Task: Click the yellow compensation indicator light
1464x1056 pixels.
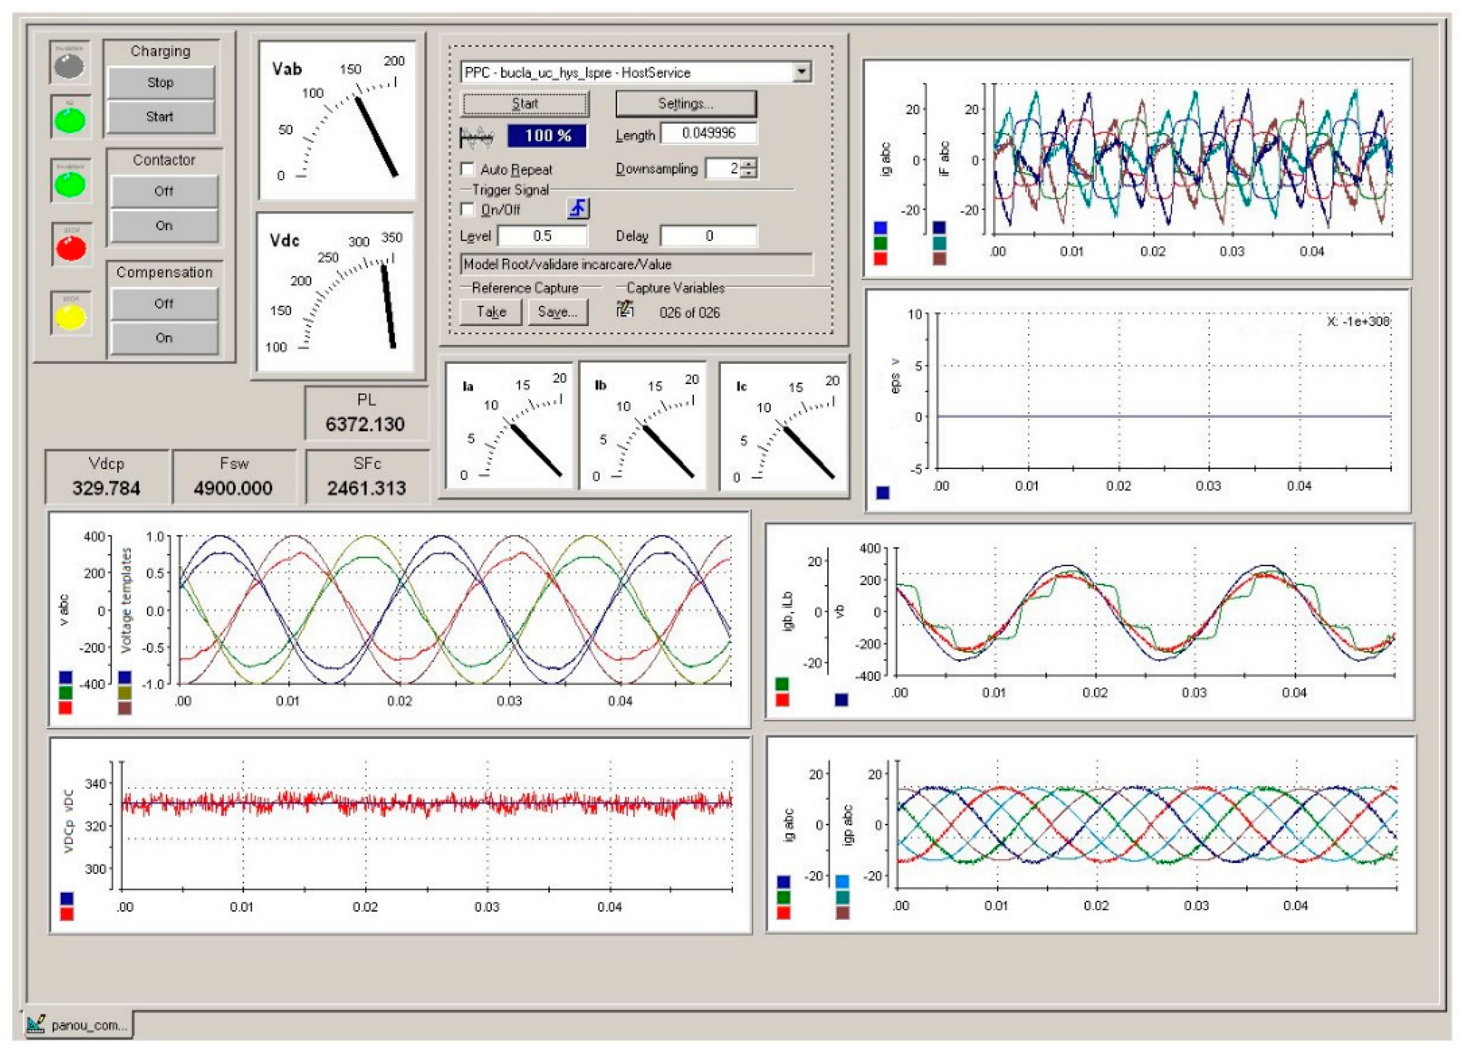Action: 71,316
